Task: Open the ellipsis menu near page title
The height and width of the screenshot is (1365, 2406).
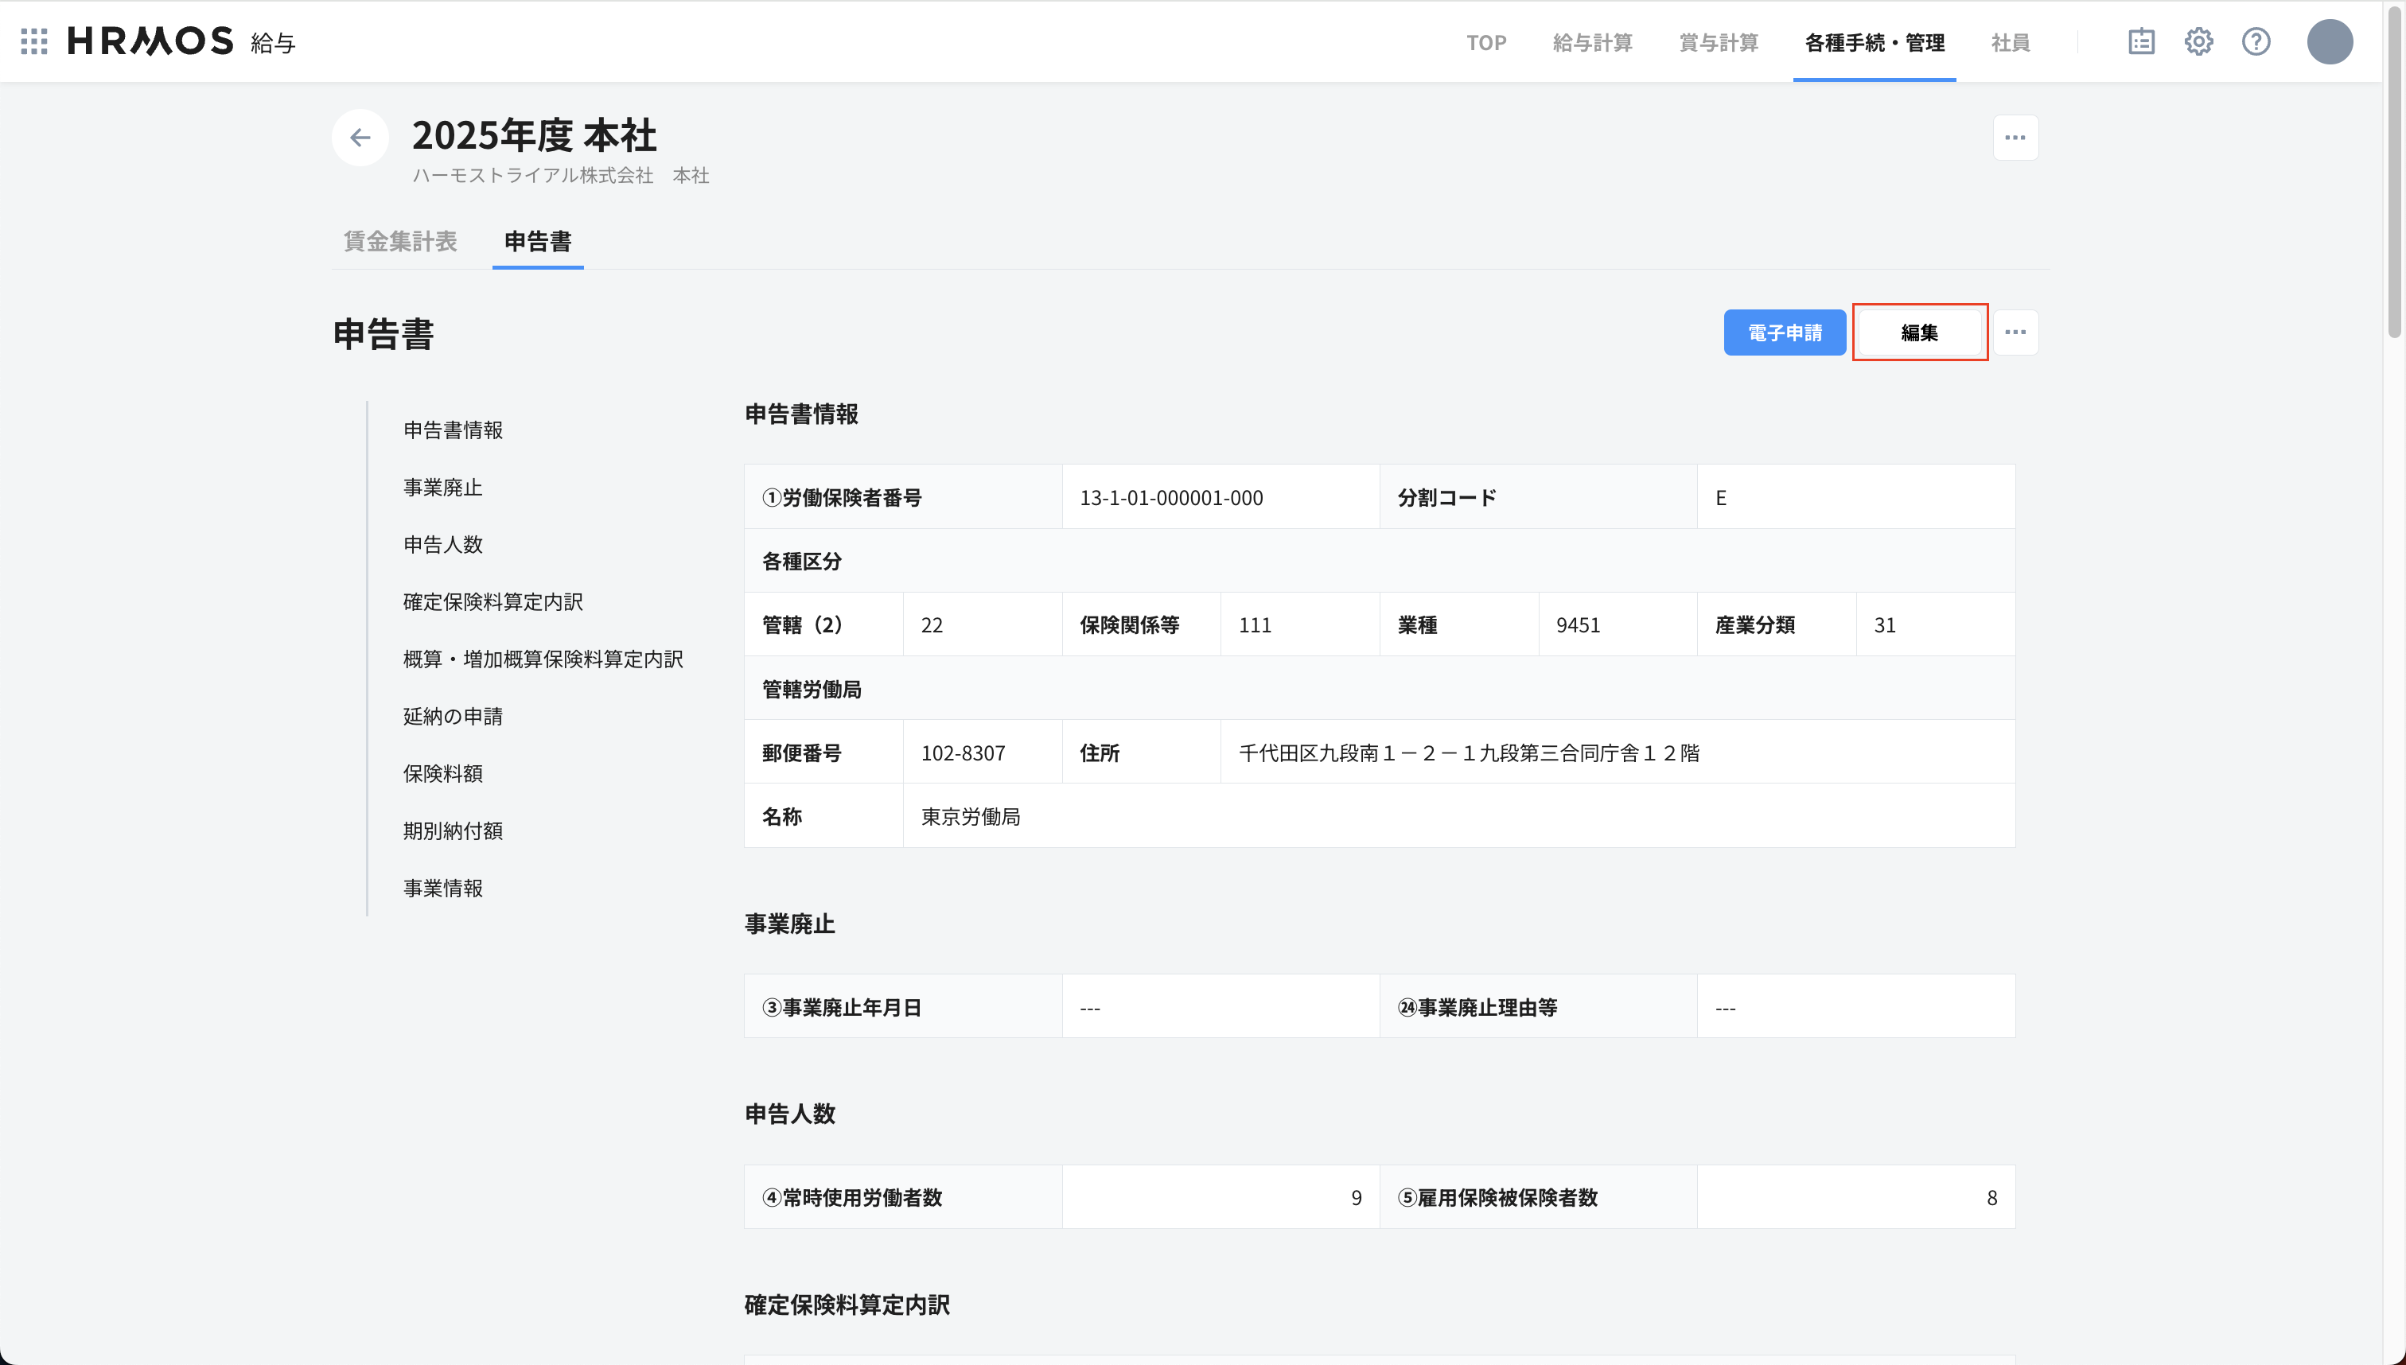Action: coord(2015,137)
